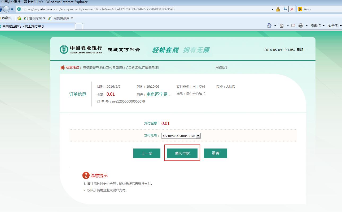Open the 安全(S) menu

tap(335, 26)
